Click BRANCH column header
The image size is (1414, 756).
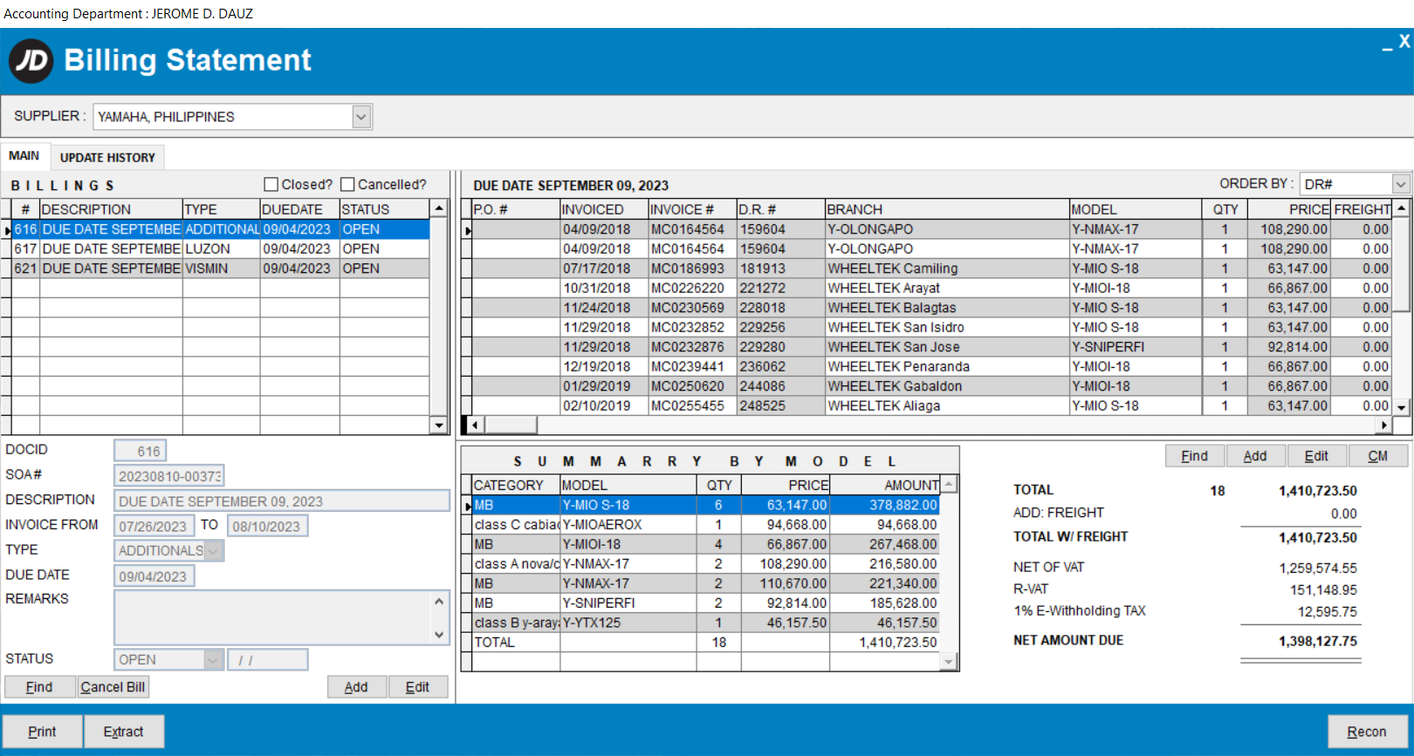pyautogui.click(x=947, y=209)
